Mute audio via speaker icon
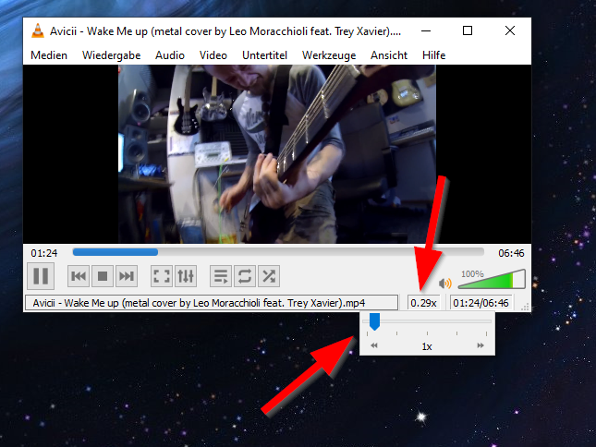This screenshot has width=596, height=447. [445, 284]
